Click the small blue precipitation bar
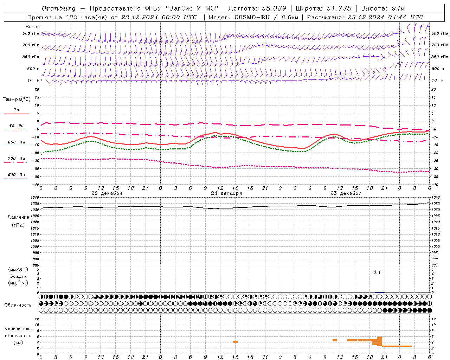This screenshot has width=450, height=360. [377, 292]
